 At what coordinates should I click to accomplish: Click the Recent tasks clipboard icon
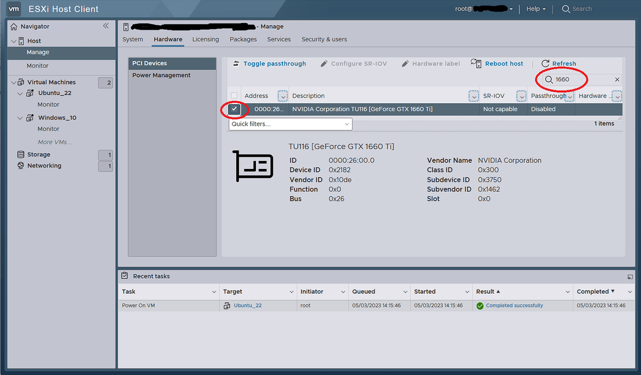[125, 276]
